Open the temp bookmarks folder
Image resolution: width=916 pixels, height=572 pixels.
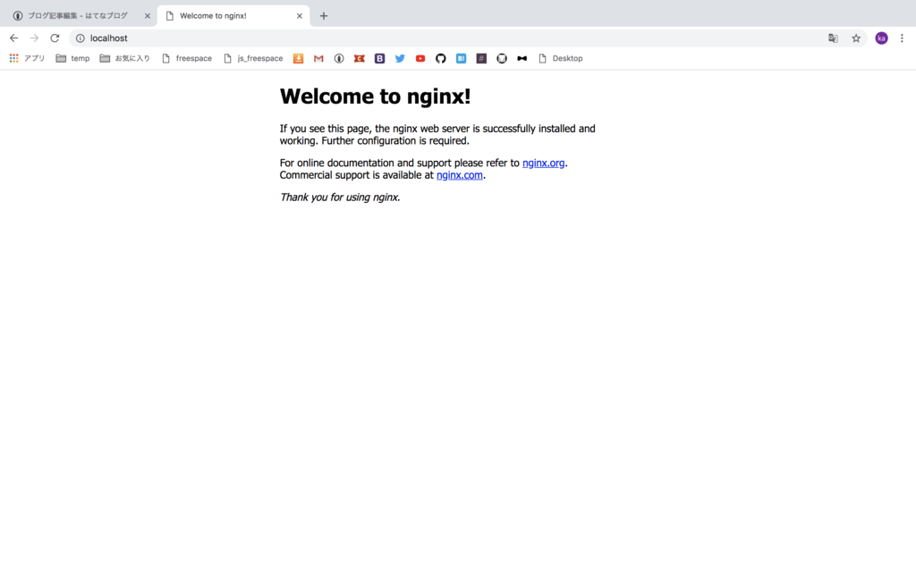click(x=73, y=58)
